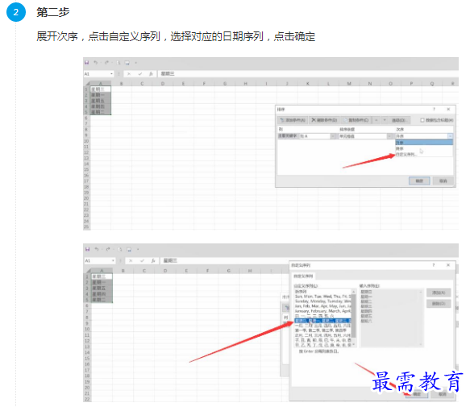470x407 pixels.
Task: Select the Custom Lists tab in dialog
Action: [303, 276]
